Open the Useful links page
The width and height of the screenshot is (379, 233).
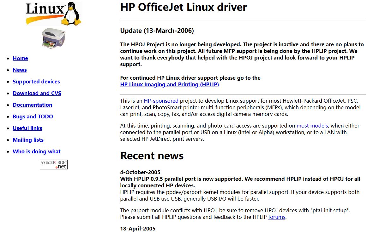27,128
